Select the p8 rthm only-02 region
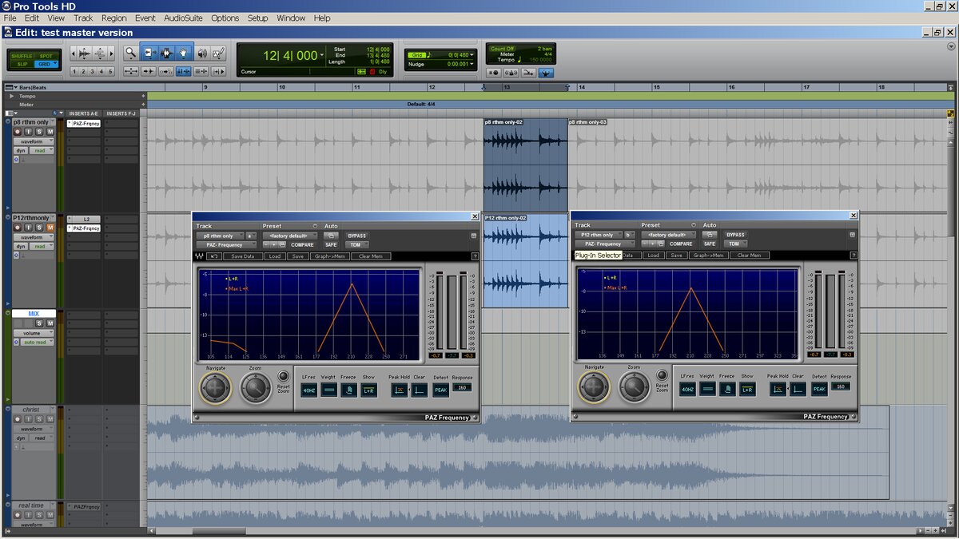The width and height of the screenshot is (959, 539). click(x=525, y=164)
